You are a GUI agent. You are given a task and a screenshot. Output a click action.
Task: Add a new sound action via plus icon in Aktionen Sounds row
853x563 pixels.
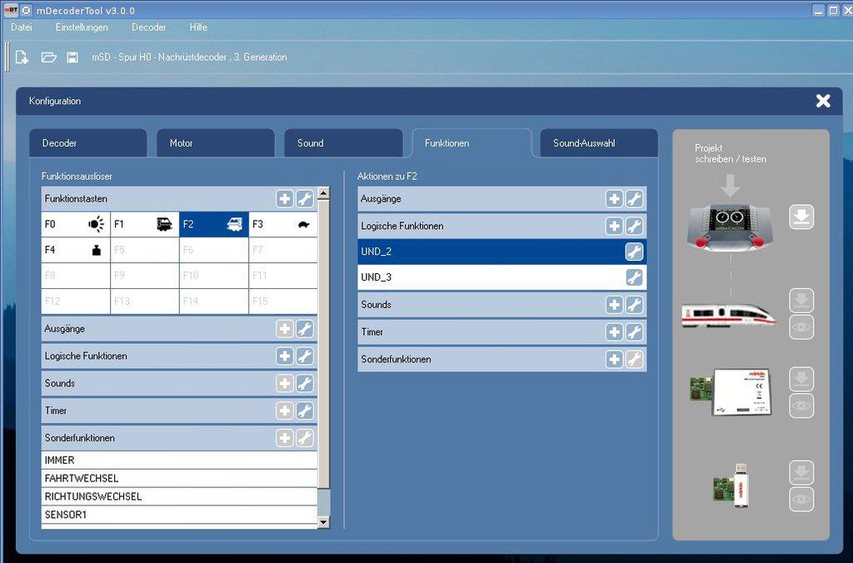coord(614,306)
